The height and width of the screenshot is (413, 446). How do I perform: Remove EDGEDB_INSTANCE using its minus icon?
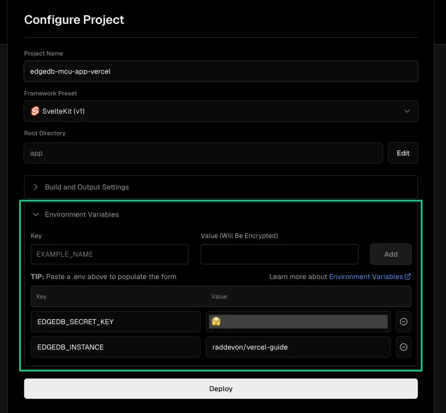pos(403,347)
